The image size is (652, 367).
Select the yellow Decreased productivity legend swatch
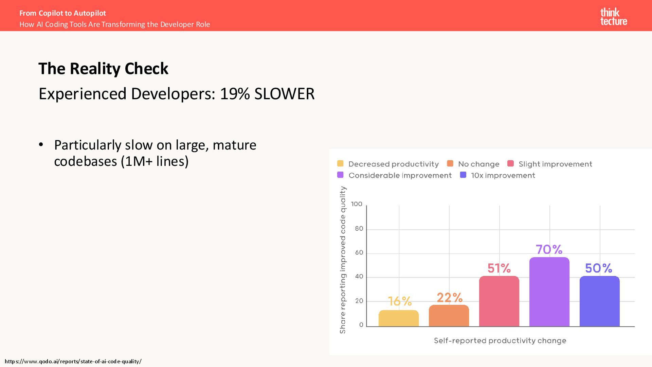[x=340, y=163]
